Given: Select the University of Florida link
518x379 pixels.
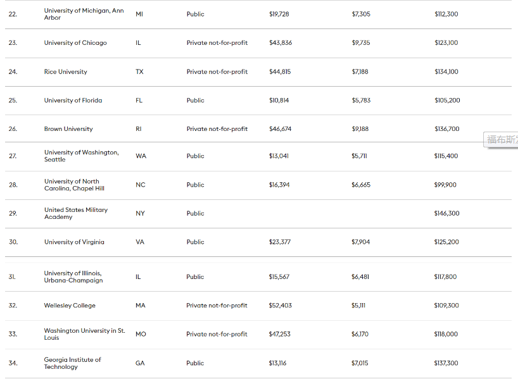Looking at the screenshot, I should pyautogui.click(x=73, y=100).
